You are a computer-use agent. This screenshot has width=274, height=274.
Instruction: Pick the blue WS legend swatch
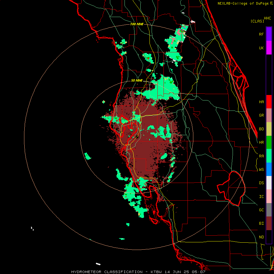point(269,169)
